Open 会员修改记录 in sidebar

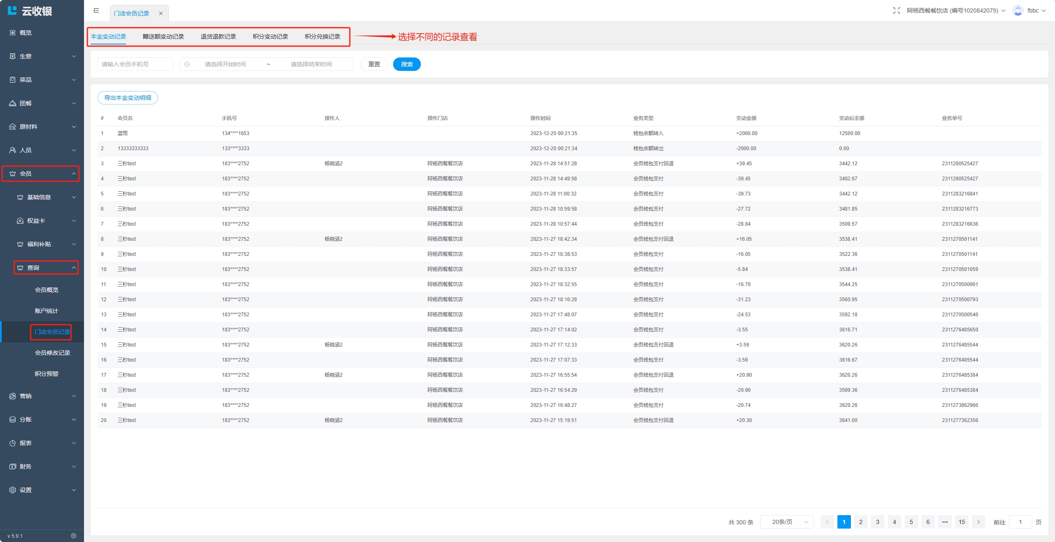[52, 353]
